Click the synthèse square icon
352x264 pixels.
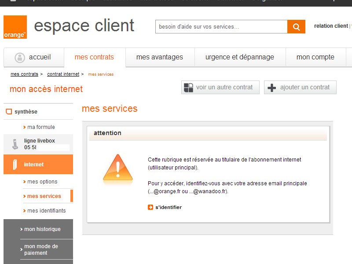pyautogui.click(x=9, y=112)
